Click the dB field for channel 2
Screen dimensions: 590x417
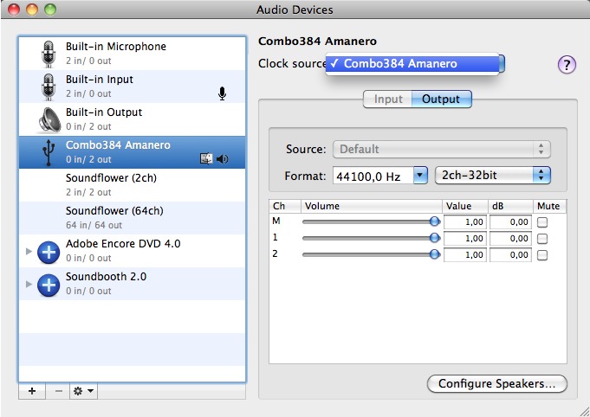coord(510,255)
